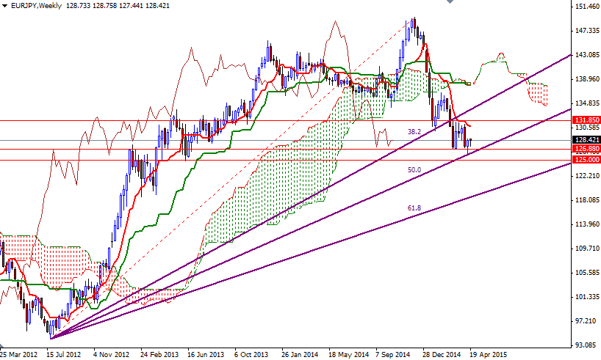Viewport: 601px width, 360px height.
Task: Click the 18 May 2014 date label
Action: (x=348, y=355)
